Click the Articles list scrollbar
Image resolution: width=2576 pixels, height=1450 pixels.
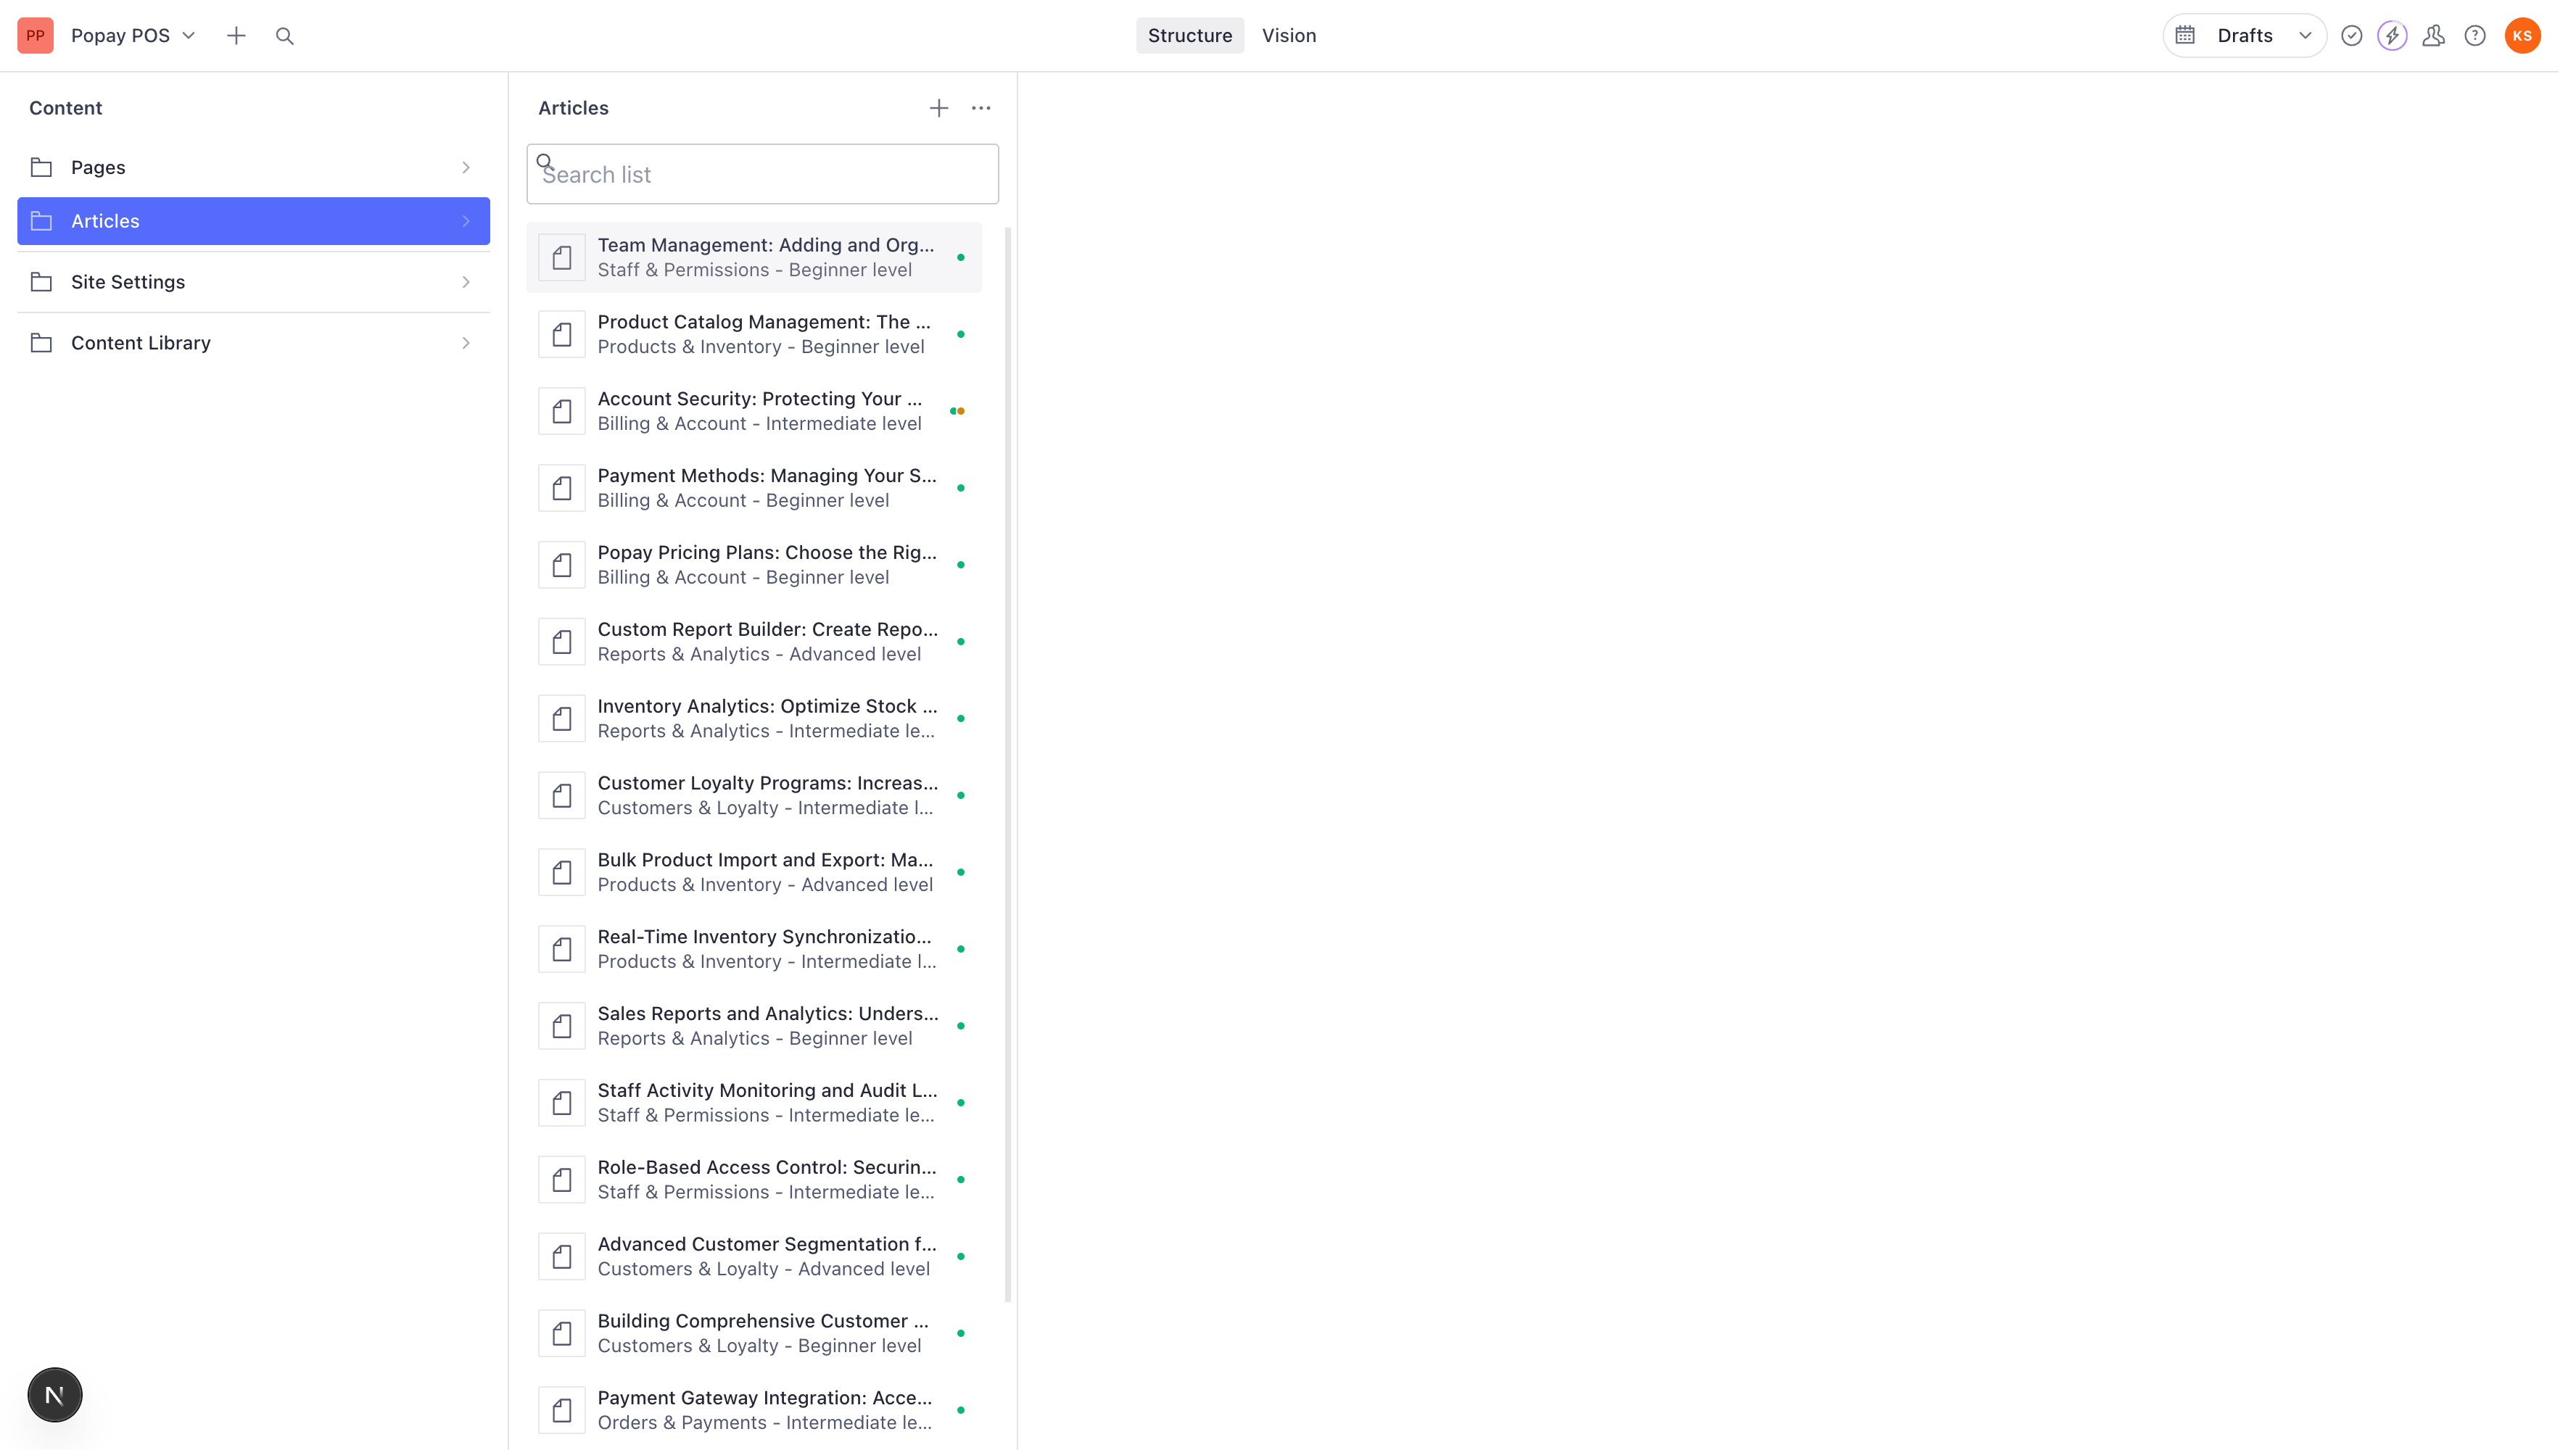[1007, 765]
